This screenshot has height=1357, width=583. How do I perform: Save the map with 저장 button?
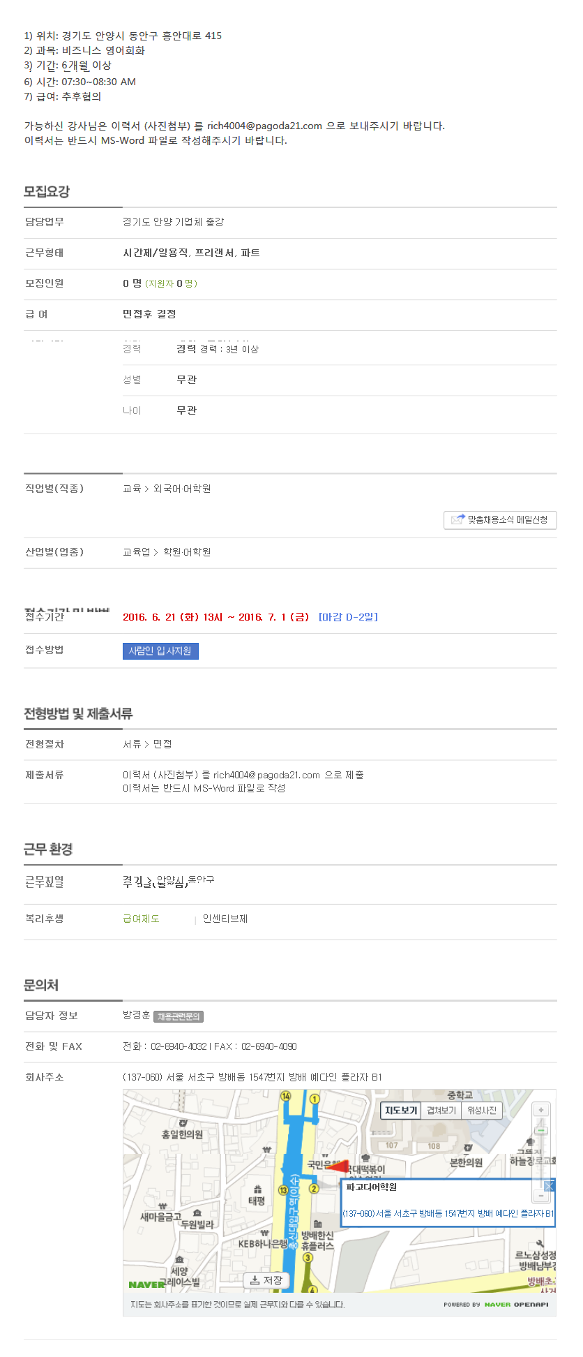click(266, 1280)
